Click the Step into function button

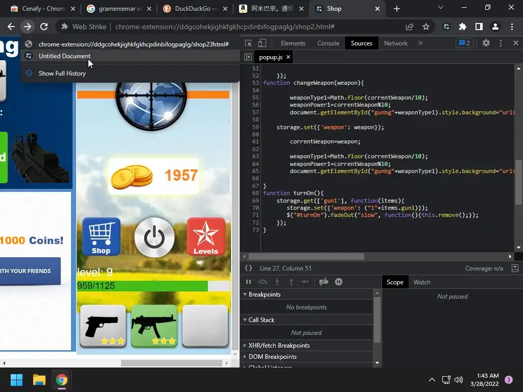coord(277,282)
